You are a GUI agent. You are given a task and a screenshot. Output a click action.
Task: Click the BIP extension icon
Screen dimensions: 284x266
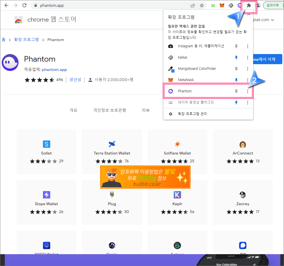coord(243,245)
